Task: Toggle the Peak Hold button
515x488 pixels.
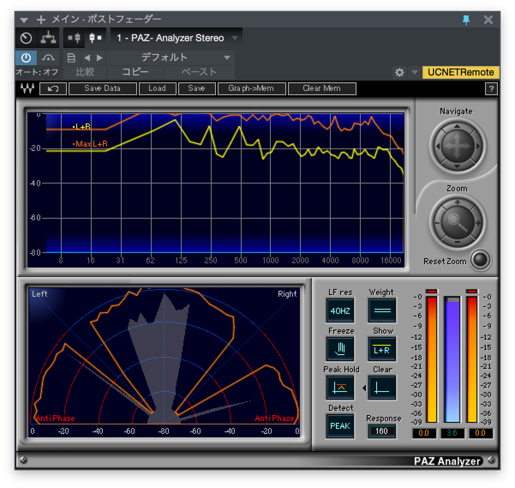Action: click(340, 388)
